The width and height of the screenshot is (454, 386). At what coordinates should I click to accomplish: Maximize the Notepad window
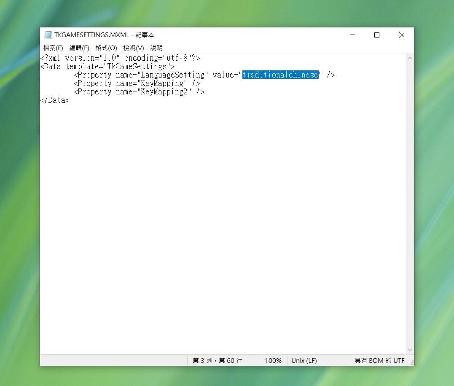[x=377, y=35]
